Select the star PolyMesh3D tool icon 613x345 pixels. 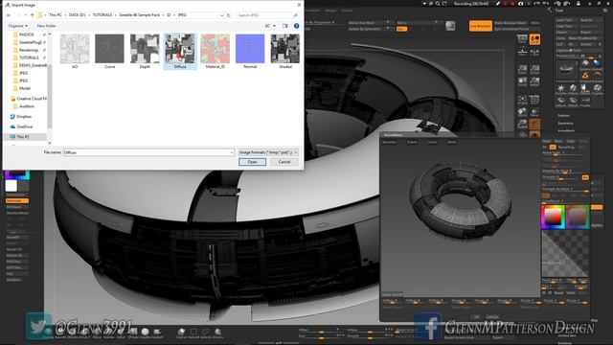point(561,88)
